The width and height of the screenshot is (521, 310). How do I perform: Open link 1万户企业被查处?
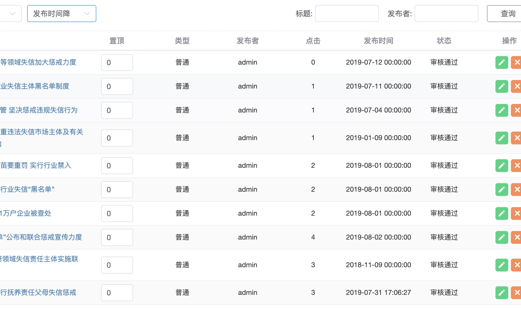(x=26, y=213)
